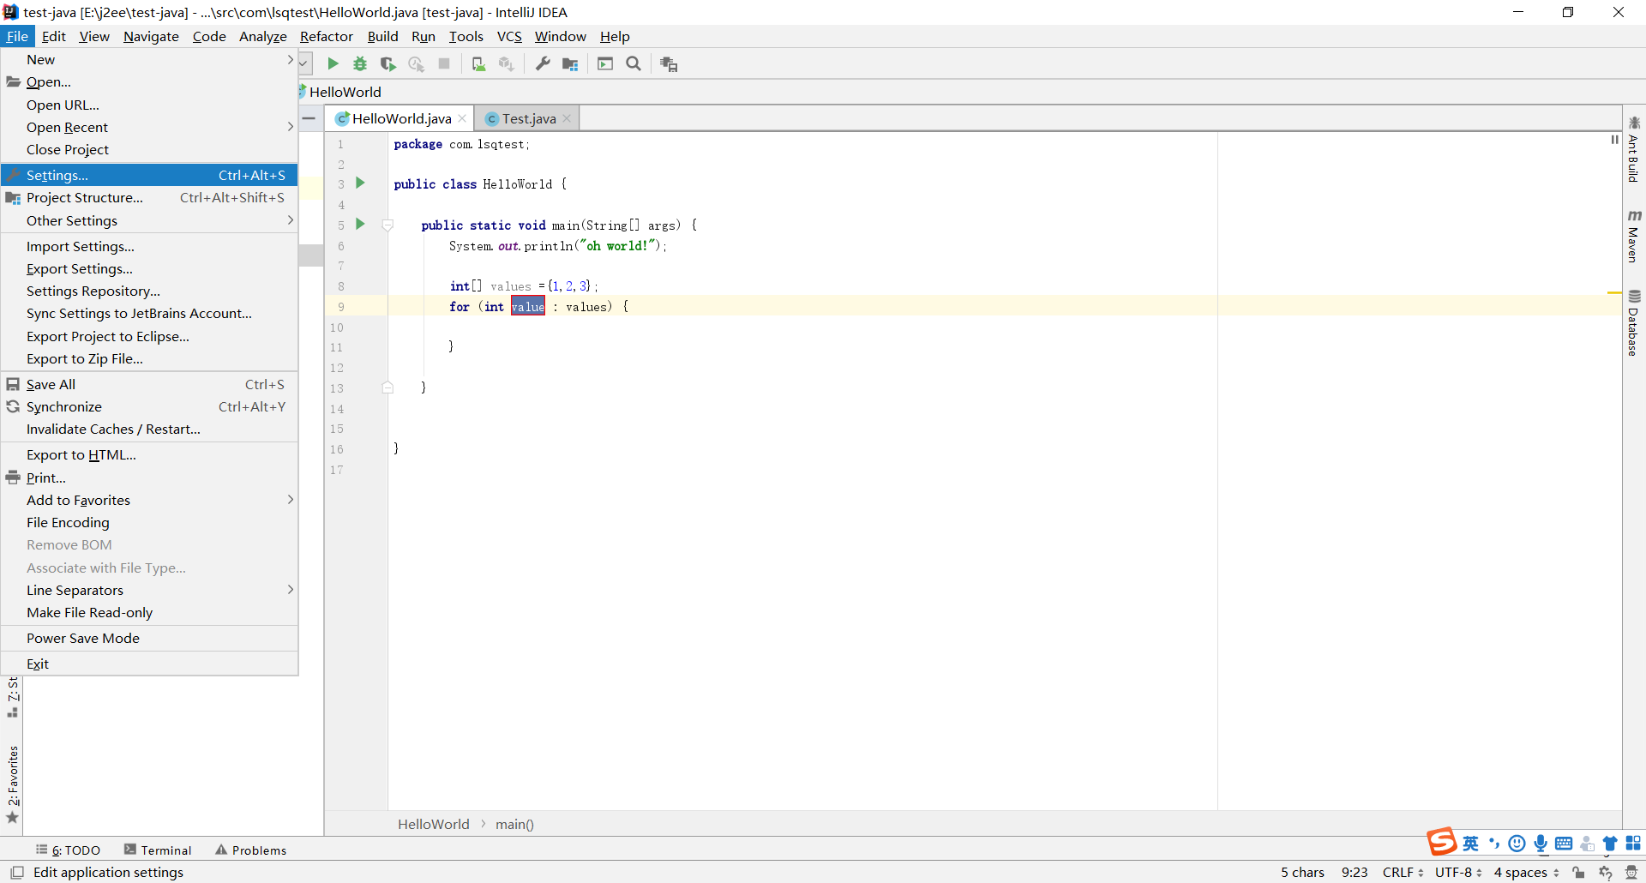Run the HelloWorld configuration with green play
The image size is (1646, 883).
point(333,64)
